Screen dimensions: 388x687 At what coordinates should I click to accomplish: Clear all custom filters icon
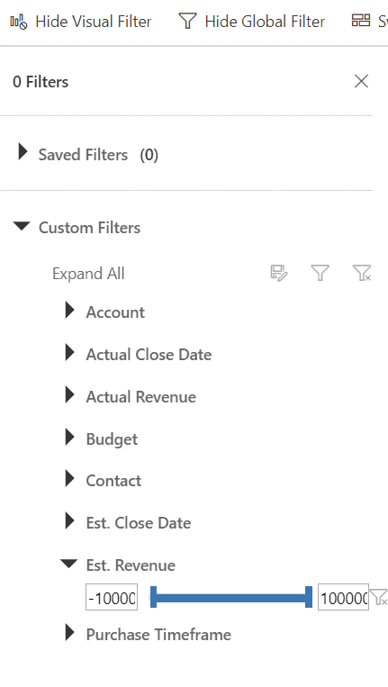click(362, 273)
